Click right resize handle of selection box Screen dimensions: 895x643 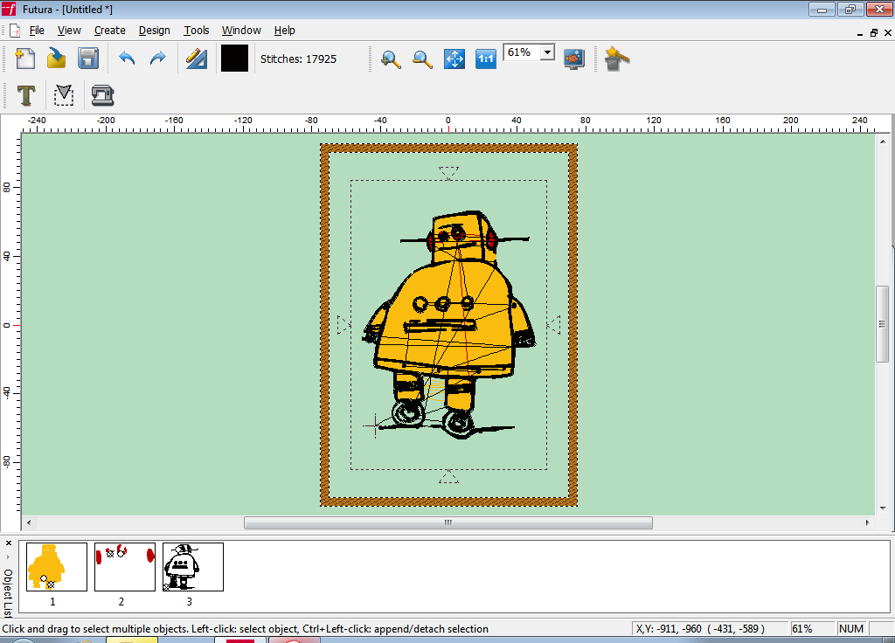[x=553, y=325]
